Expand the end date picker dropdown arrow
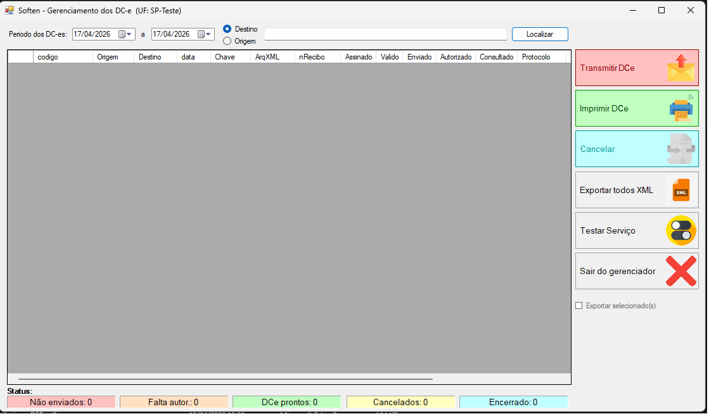Image resolution: width=709 pixels, height=414 pixels. tap(209, 34)
